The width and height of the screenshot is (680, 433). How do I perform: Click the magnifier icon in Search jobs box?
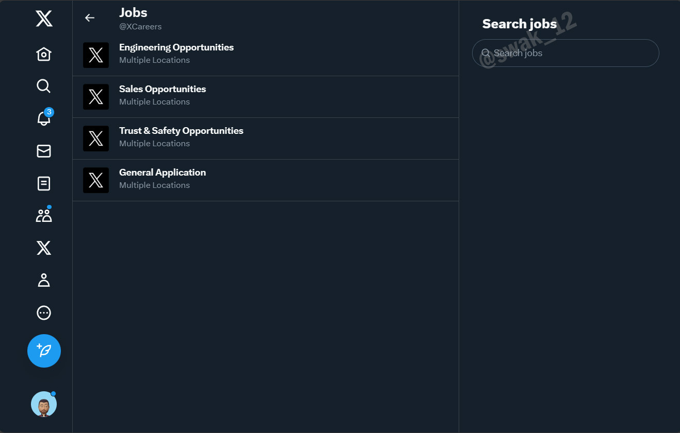tap(485, 53)
